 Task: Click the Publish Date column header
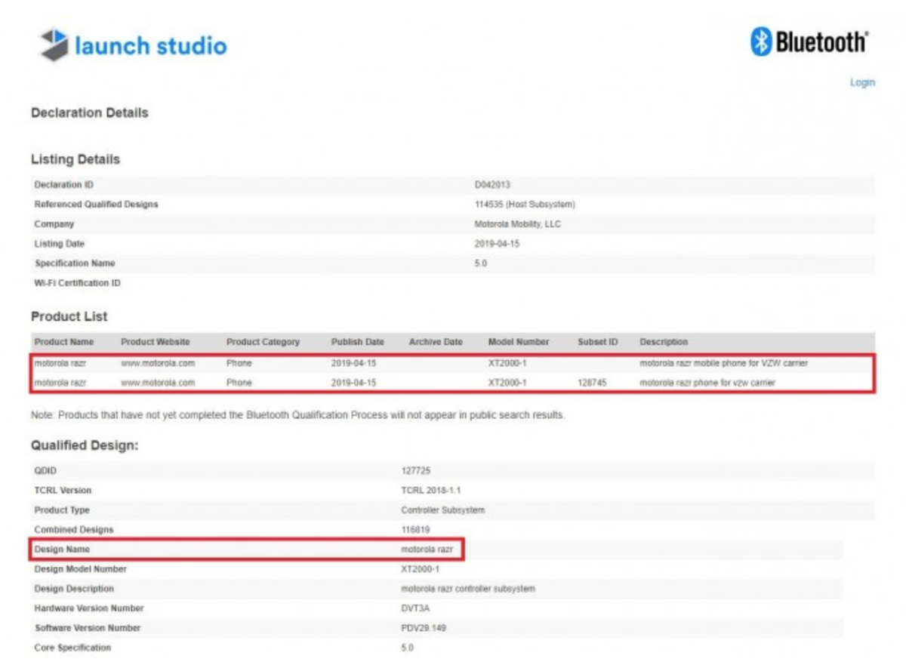click(x=358, y=342)
